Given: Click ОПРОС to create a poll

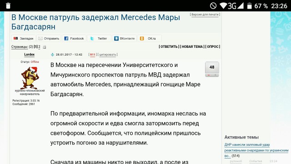Looking at the screenshot, I should 213,46.
